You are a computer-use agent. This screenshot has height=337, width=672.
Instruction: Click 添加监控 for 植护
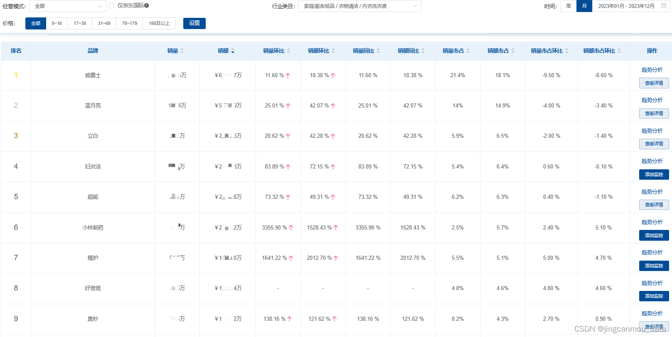[654, 266]
